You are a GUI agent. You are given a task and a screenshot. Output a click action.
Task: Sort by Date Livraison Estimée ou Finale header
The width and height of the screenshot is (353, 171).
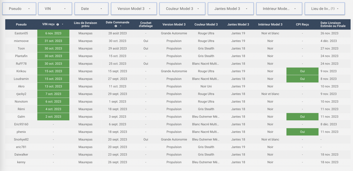[x=333, y=25]
